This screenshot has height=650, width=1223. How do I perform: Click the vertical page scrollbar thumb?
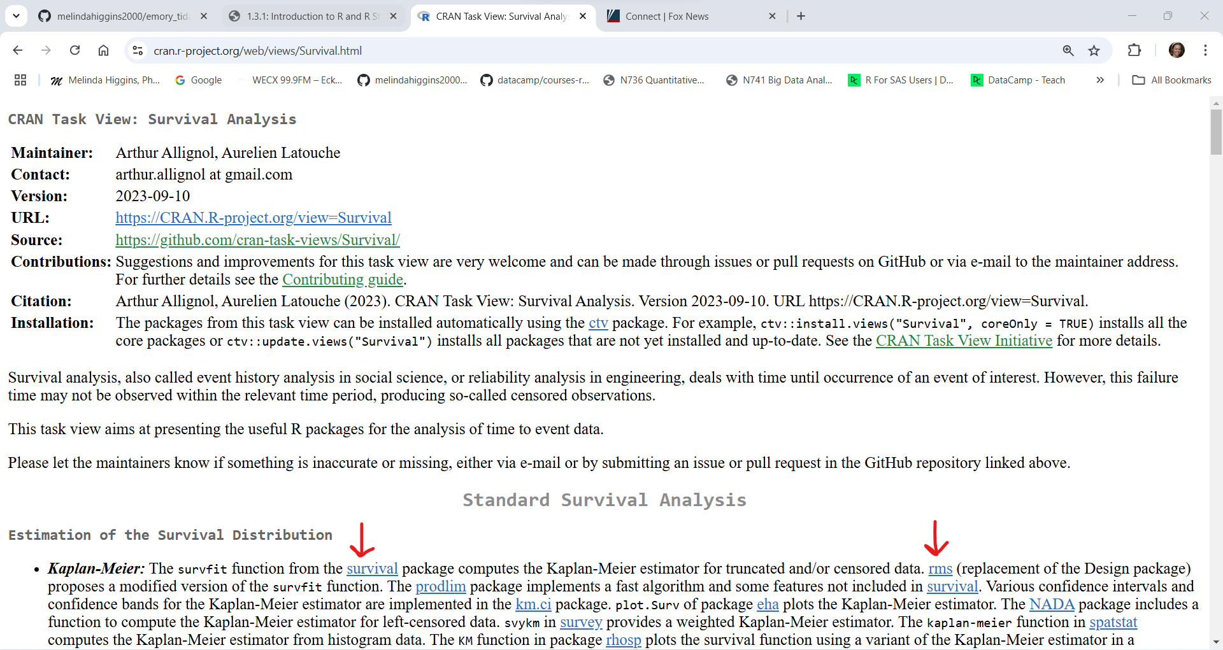click(1216, 131)
